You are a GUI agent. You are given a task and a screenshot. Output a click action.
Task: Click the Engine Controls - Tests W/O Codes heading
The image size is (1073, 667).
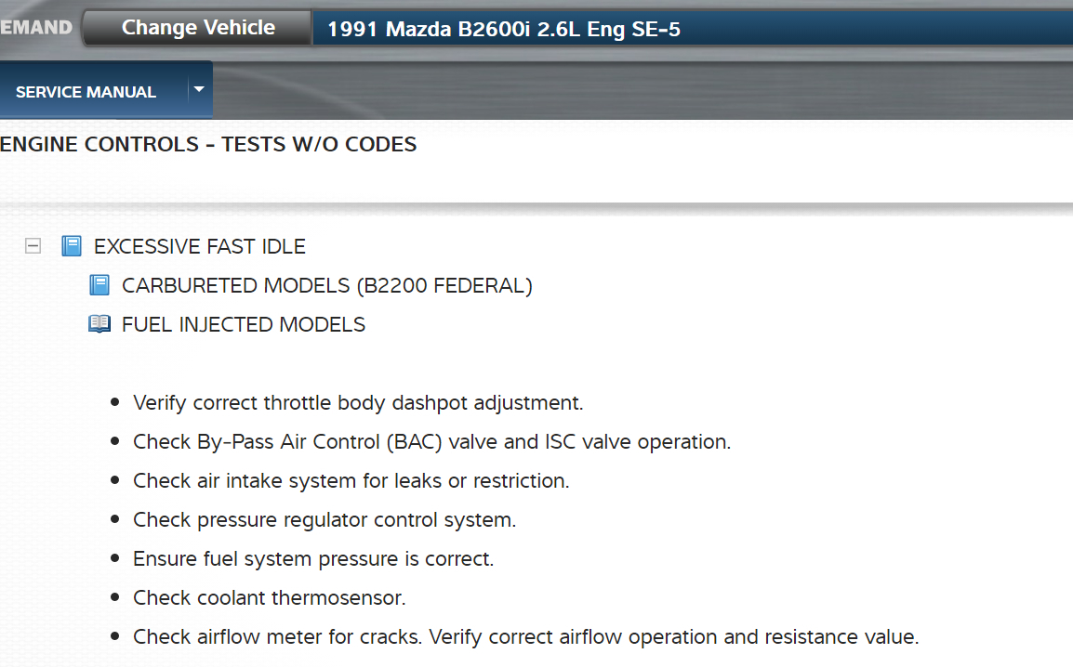click(x=208, y=144)
